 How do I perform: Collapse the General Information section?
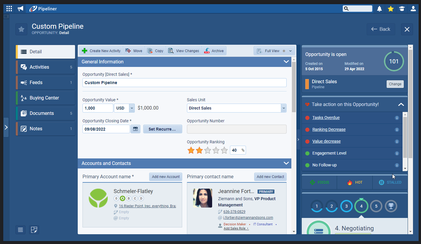pyautogui.click(x=286, y=62)
